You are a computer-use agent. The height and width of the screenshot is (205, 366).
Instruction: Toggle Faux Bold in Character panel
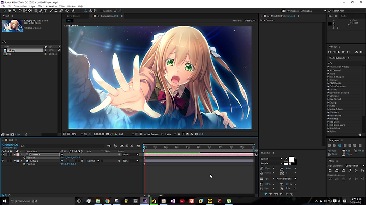tap(266, 194)
